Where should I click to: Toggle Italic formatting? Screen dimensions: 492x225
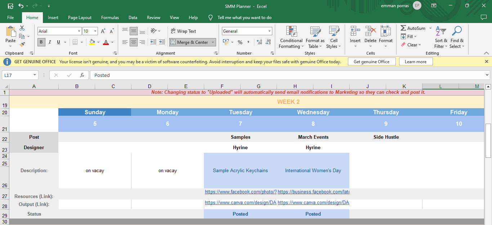click(x=50, y=42)
